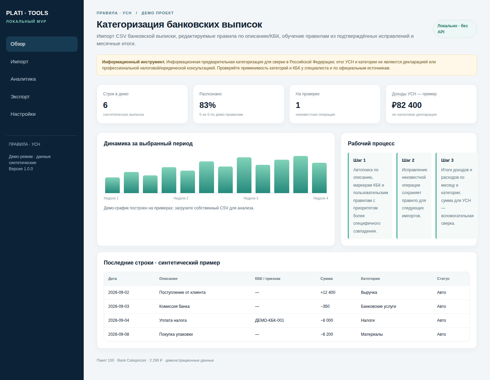Open the Распознано 83% card
The width and height of the screenshot is (490, 380).
point(239,104)
